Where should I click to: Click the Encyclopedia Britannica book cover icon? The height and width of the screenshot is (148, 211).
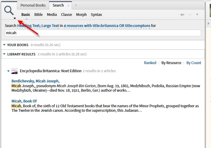point(14,71)
